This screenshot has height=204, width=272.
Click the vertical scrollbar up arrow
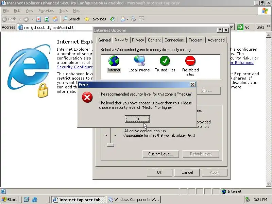[x=268, y=35]
